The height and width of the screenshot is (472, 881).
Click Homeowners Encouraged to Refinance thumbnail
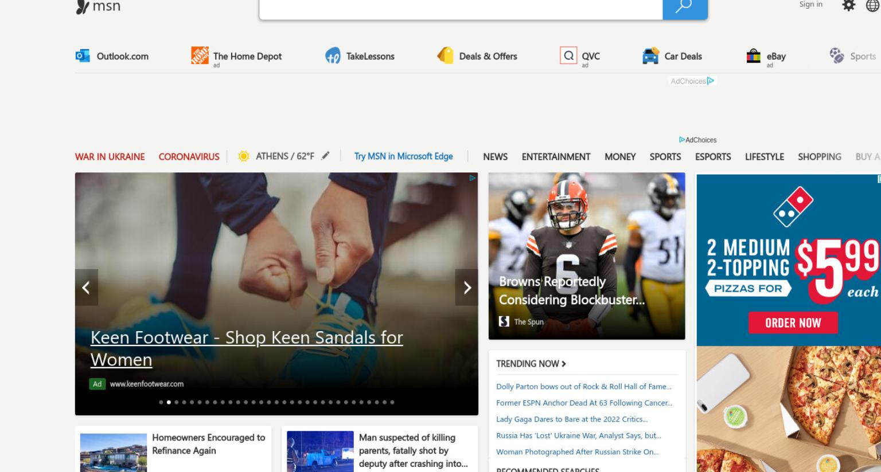click(114, 453)
